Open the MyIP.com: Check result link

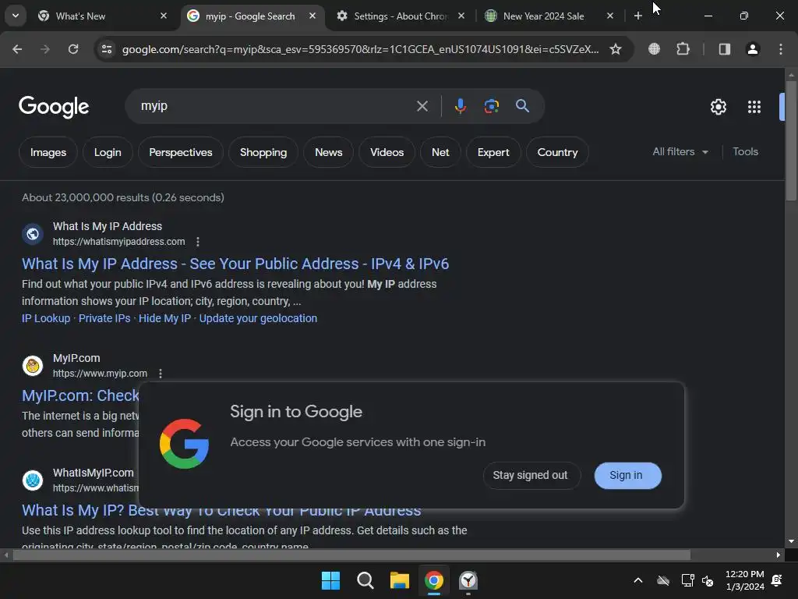tap(80, 395)
